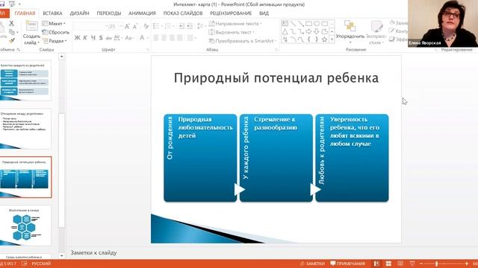Clear all formatting eraser icon
The height and width of the screenshot is (268, 478).
[x=146, y=27]
